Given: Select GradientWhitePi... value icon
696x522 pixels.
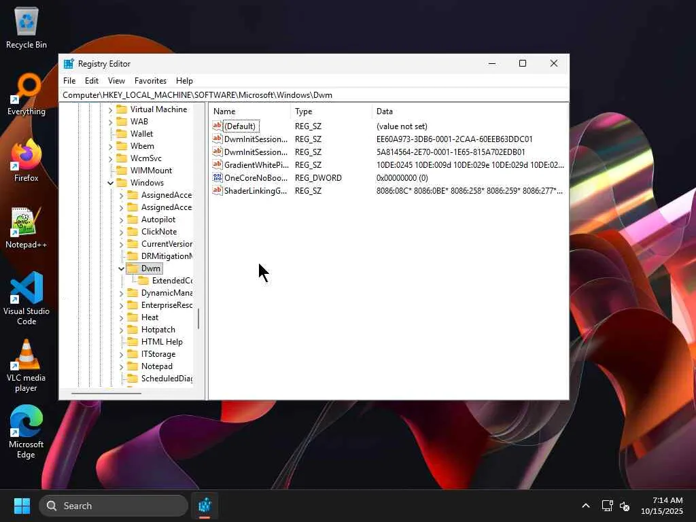Looking at the screenshot, I should click(217, 164).
